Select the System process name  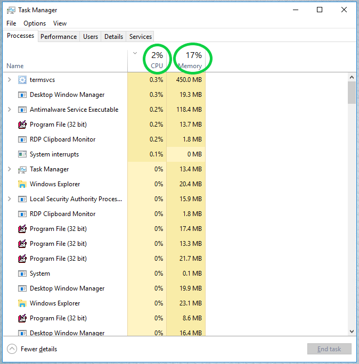[x=40, y=274]
